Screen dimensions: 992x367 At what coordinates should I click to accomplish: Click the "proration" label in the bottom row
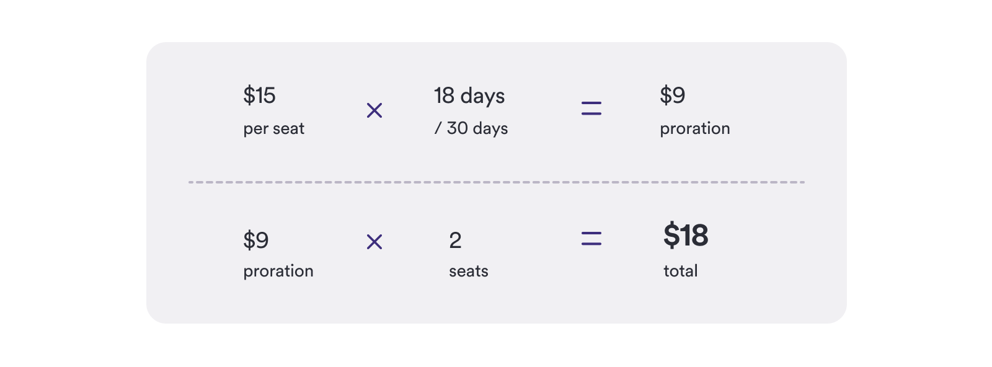click(278, 272)
